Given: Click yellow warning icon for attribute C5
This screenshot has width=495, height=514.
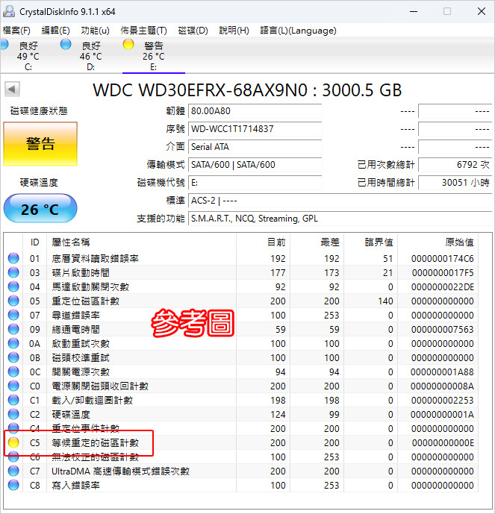Looking at the screenshot, I should tap(13, 442).
